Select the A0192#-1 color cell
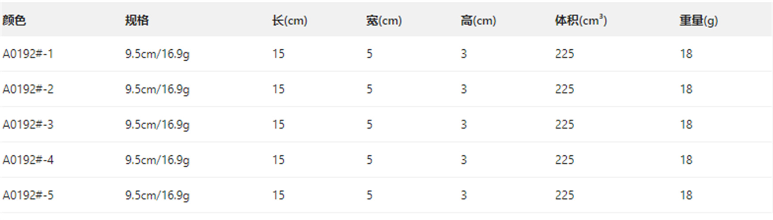The height and width of the screenshot is (220, 773). click(28, 54)
